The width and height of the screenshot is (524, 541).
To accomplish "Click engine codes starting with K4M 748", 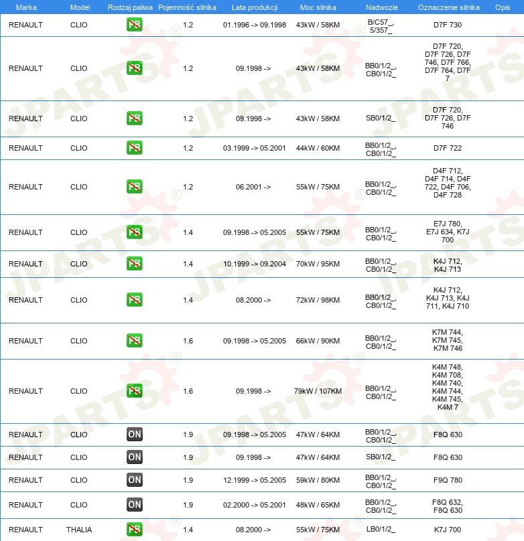I will [448, 387].
